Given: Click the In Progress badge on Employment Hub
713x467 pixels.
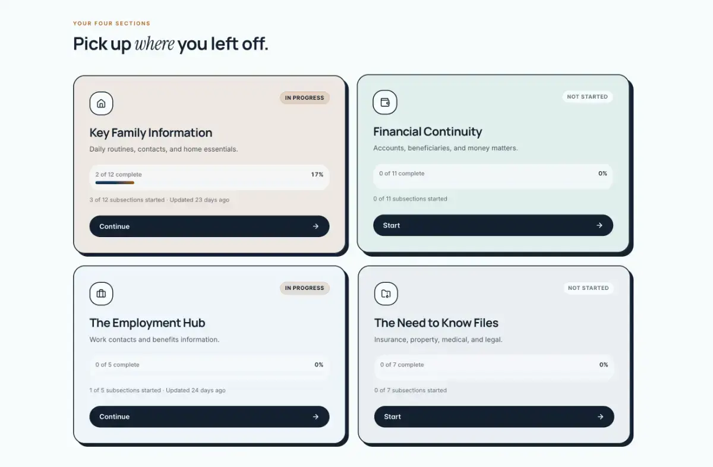Looking at the screenshot, I should click(x=305, y=288).
